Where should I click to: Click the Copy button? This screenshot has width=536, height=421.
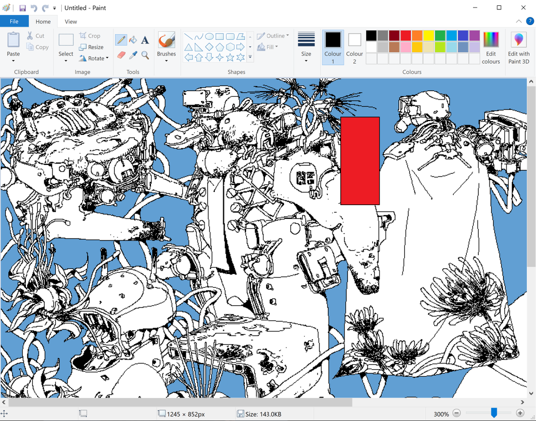tap(38, 47)
